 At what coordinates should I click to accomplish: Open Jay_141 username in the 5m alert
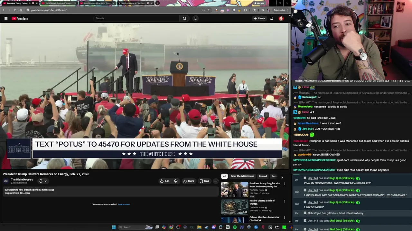pyautogui.click(x=313, y=178)
